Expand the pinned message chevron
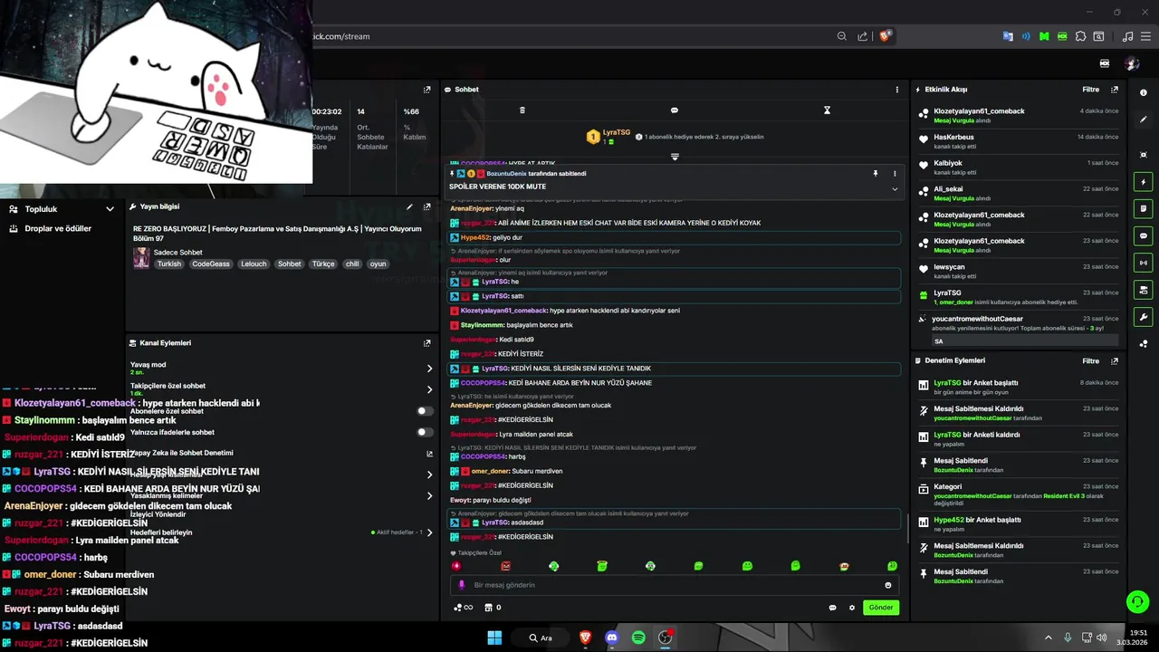 tap(895, 189)
